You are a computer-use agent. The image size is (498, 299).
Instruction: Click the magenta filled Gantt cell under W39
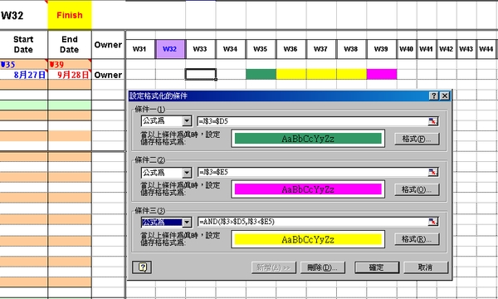(x=382, y=74)
